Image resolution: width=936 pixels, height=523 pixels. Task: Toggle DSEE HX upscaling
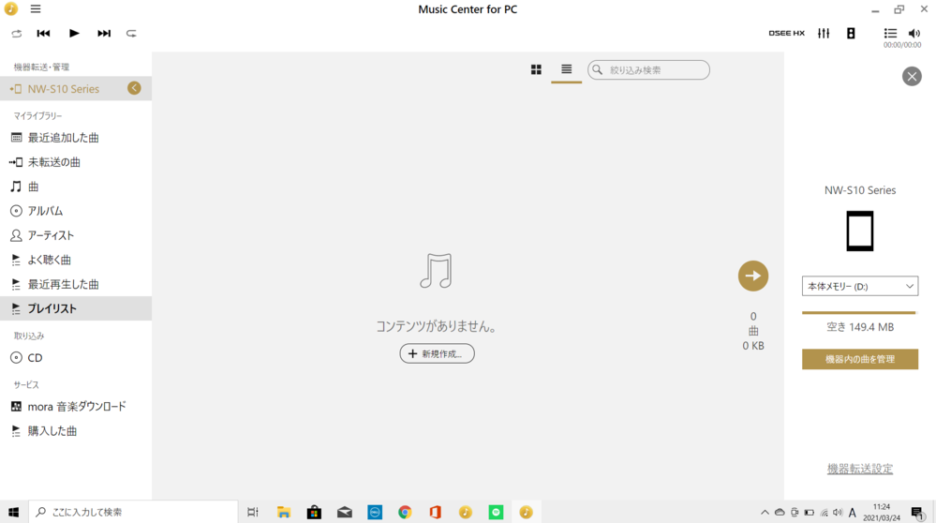[786, 34]
